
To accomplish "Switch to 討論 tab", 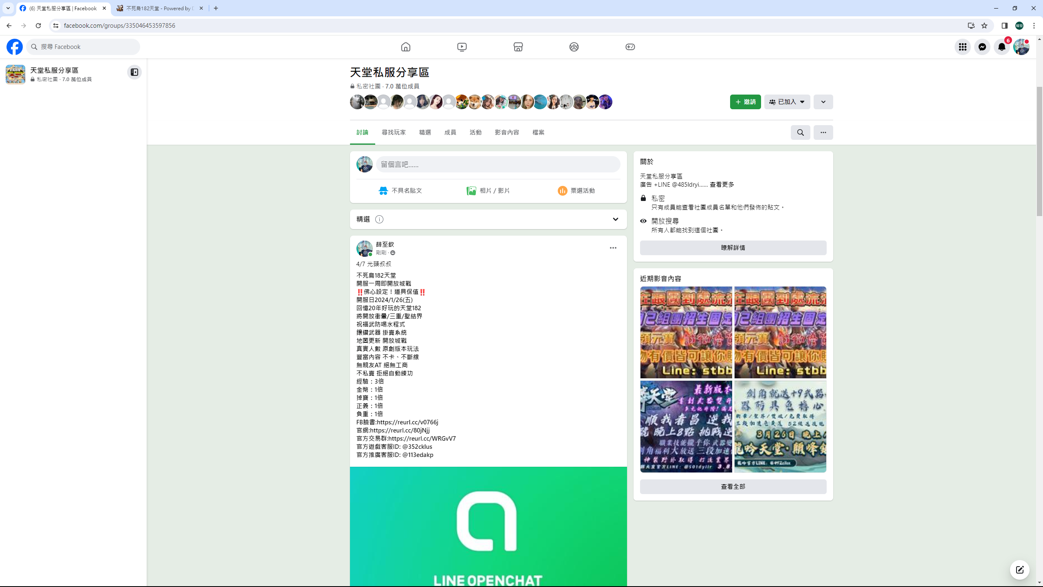I will click(362, 132).
